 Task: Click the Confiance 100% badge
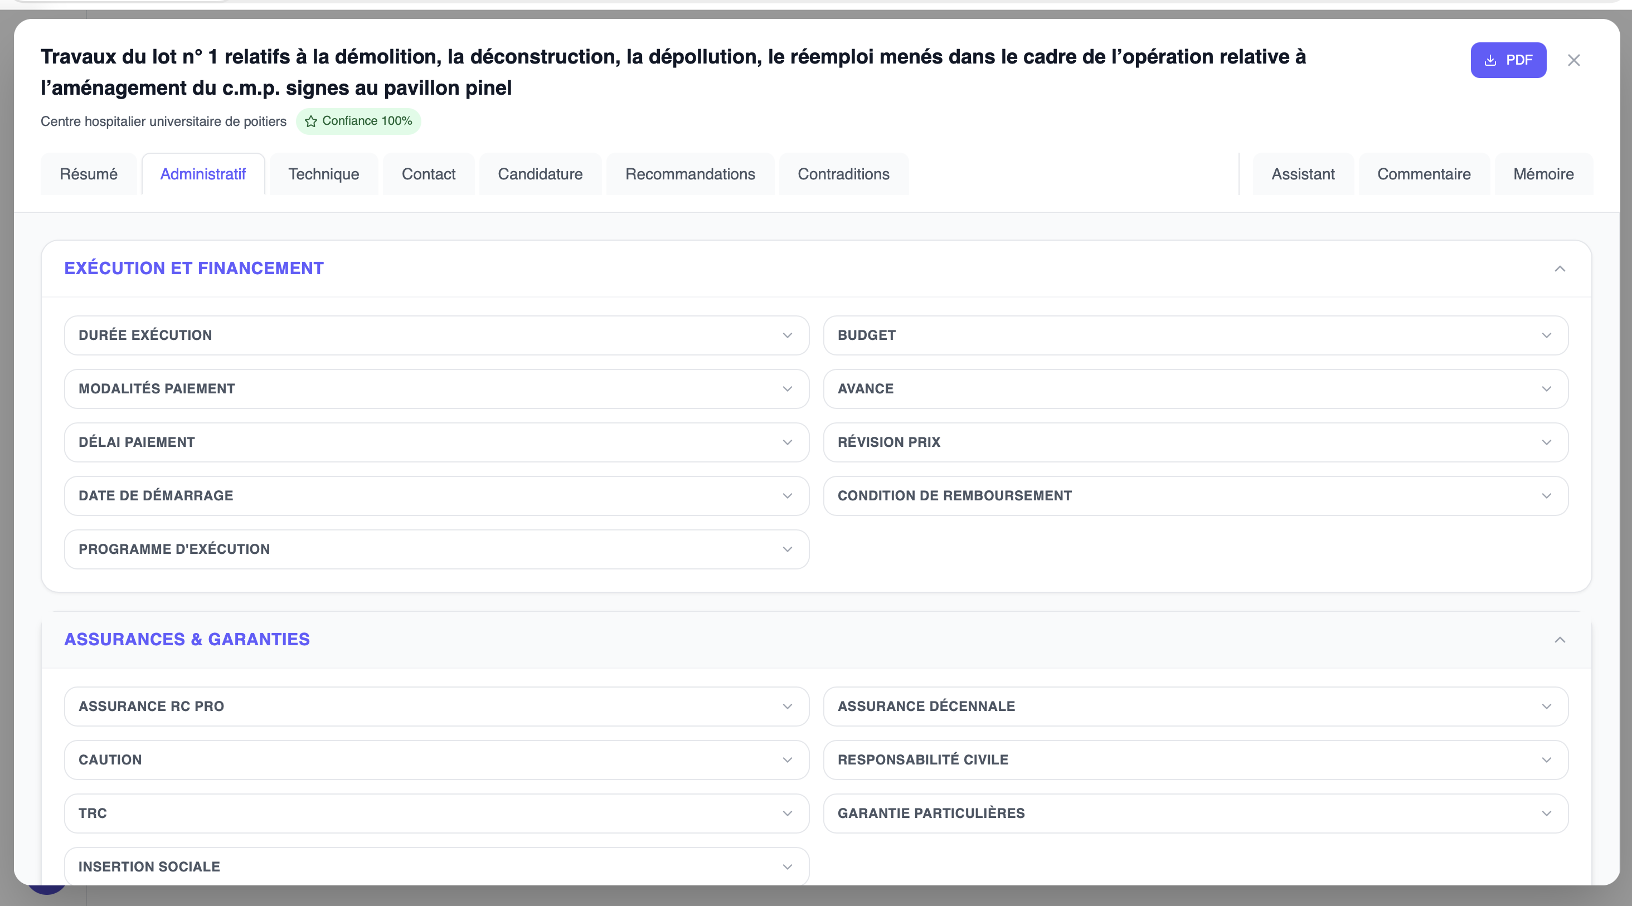point(358,121)
